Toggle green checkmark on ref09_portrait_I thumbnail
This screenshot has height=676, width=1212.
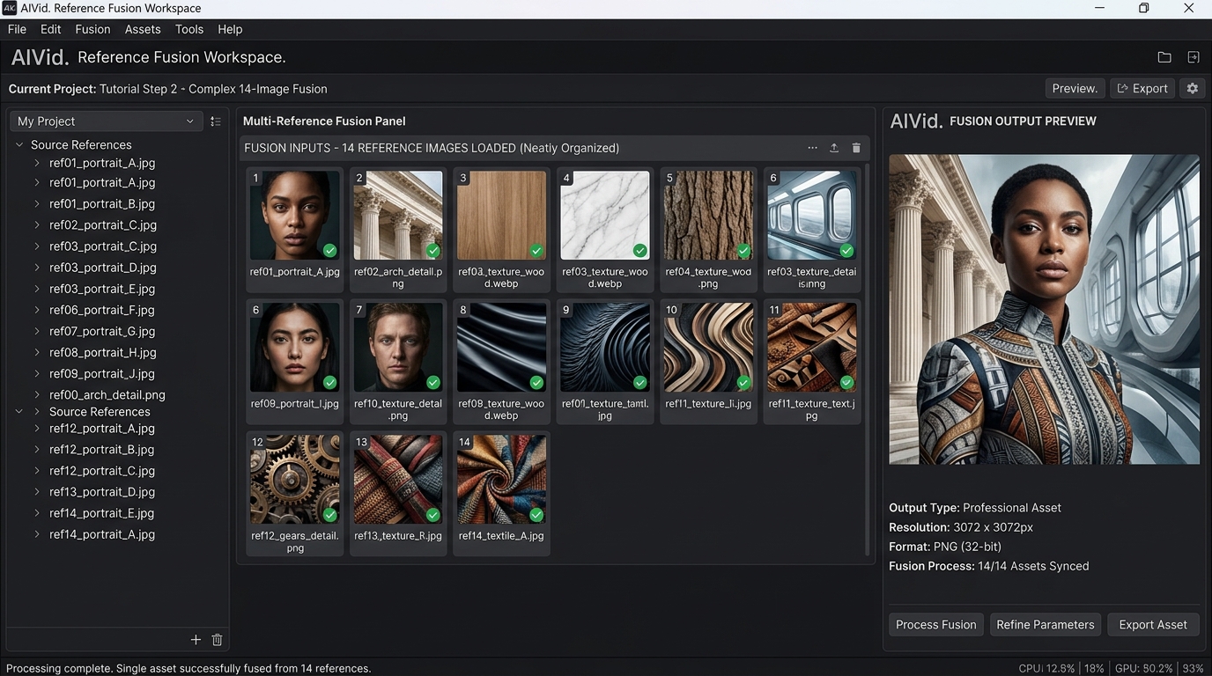(329, 383)
